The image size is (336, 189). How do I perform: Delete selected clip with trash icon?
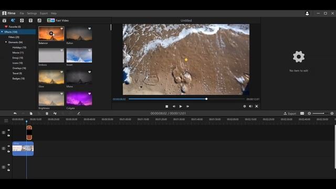pos(47,113)
